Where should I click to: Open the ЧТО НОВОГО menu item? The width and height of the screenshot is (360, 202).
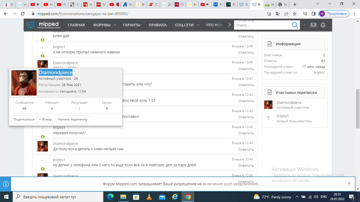point(214,25)
